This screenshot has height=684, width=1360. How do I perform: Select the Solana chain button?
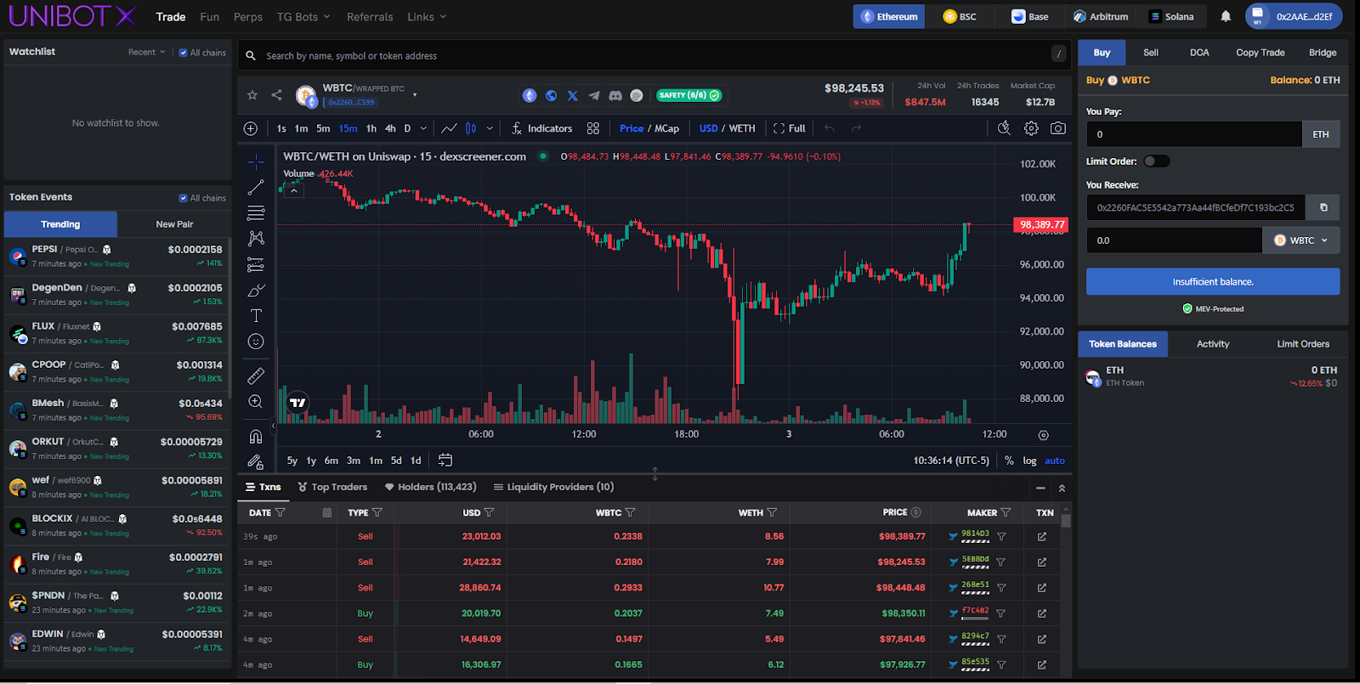[1170, 16]
